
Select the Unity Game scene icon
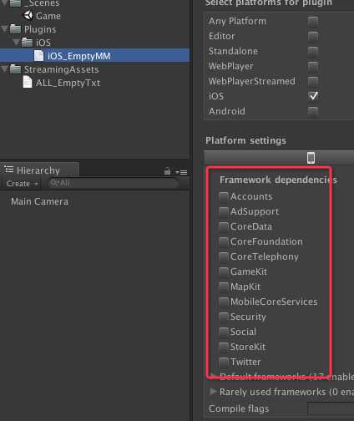(28, 15)
